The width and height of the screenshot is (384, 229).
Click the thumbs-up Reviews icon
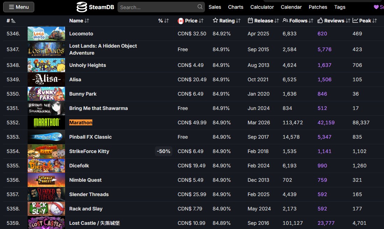coord(320,21)
